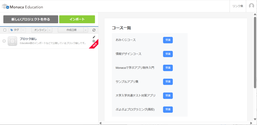Click 受講 next to ぷよぷよプログラミング(高校)

[168, 109]
